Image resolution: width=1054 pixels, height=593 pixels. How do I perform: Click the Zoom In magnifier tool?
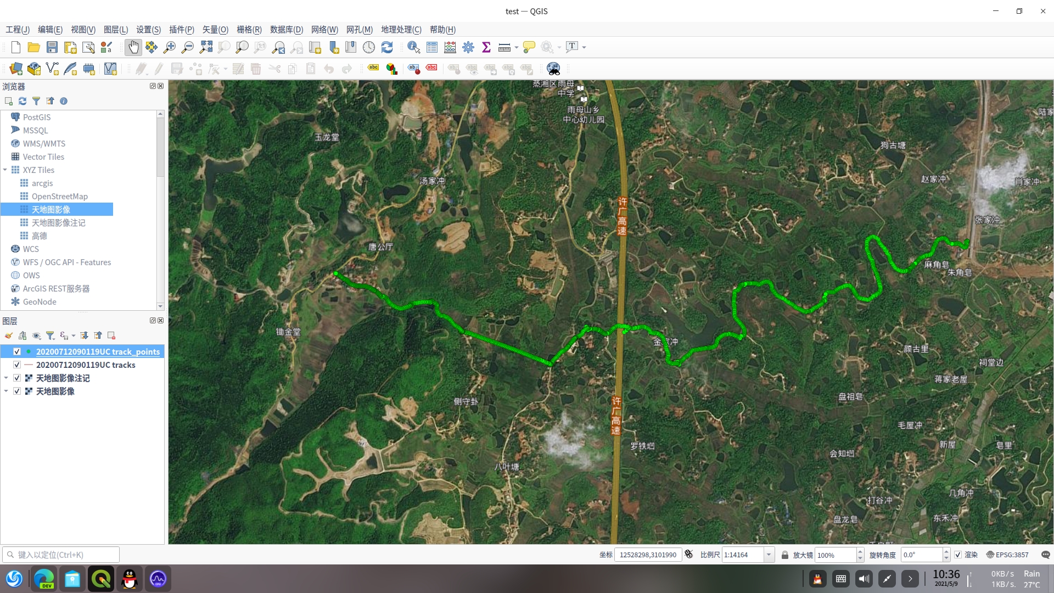(169, 47)
